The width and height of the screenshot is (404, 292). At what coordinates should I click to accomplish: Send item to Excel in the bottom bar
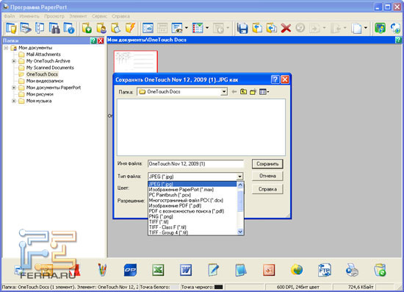click(158, 270)
